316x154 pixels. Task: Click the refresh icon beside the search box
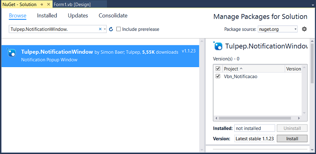pyautogui.click(x=111, y=29)
